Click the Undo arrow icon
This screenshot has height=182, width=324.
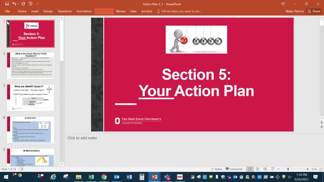pyautogui.click(x=14, y=4)
